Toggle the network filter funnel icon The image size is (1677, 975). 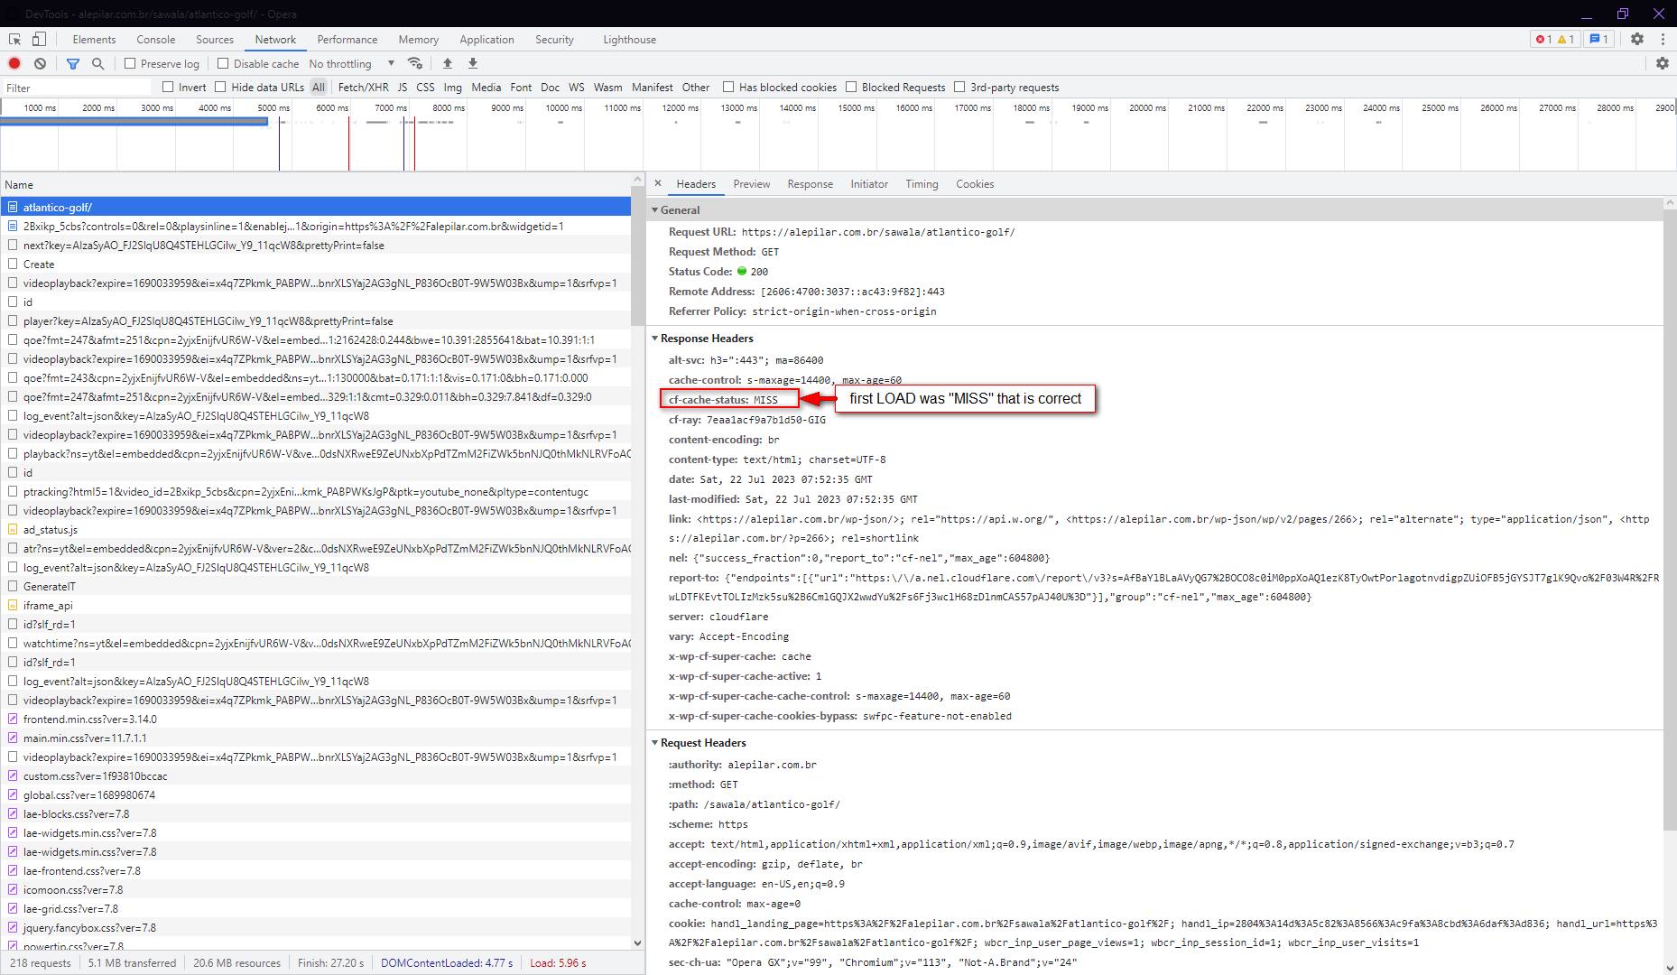click(x=73, y=63)
